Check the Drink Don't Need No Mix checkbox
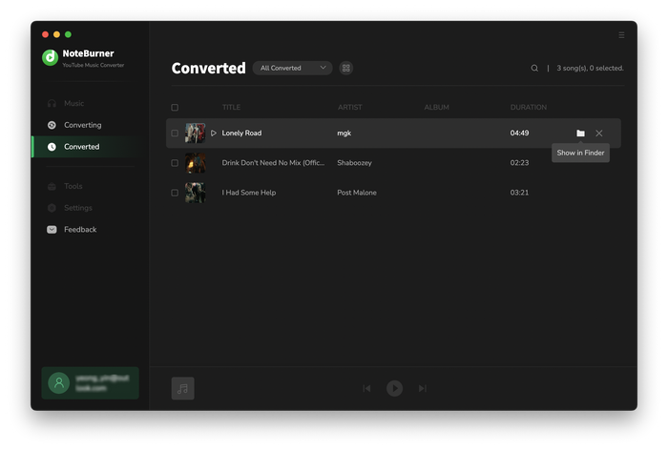The image size is (668, 451). (x=175, y=163)
